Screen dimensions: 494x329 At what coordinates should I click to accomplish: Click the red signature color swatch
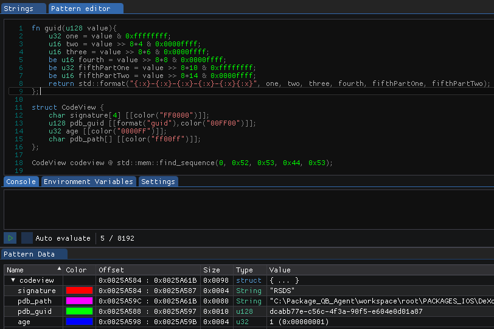[79, 291]
